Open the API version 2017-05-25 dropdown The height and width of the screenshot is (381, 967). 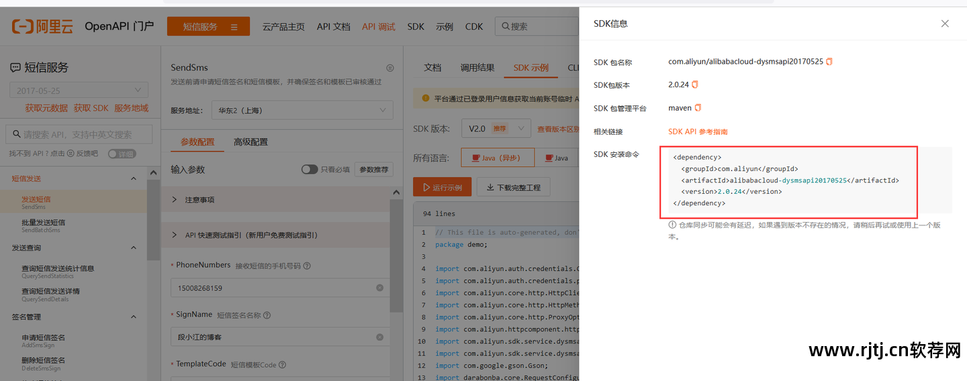coord(79,91)
